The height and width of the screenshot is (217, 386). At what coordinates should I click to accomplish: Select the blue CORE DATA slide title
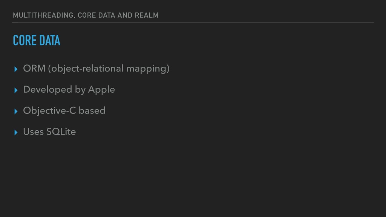37,40
